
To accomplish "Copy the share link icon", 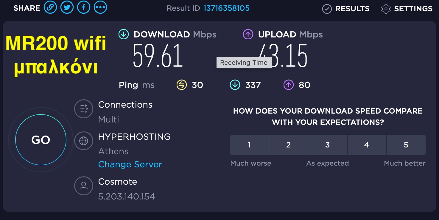I will 50,8.
